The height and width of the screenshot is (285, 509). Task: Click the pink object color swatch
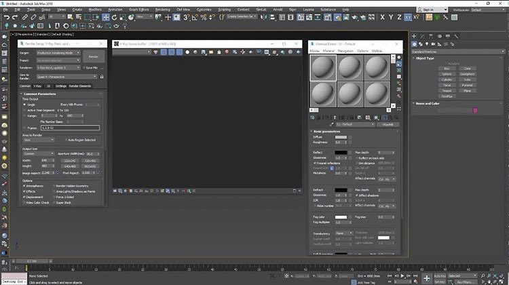[475, 111]
